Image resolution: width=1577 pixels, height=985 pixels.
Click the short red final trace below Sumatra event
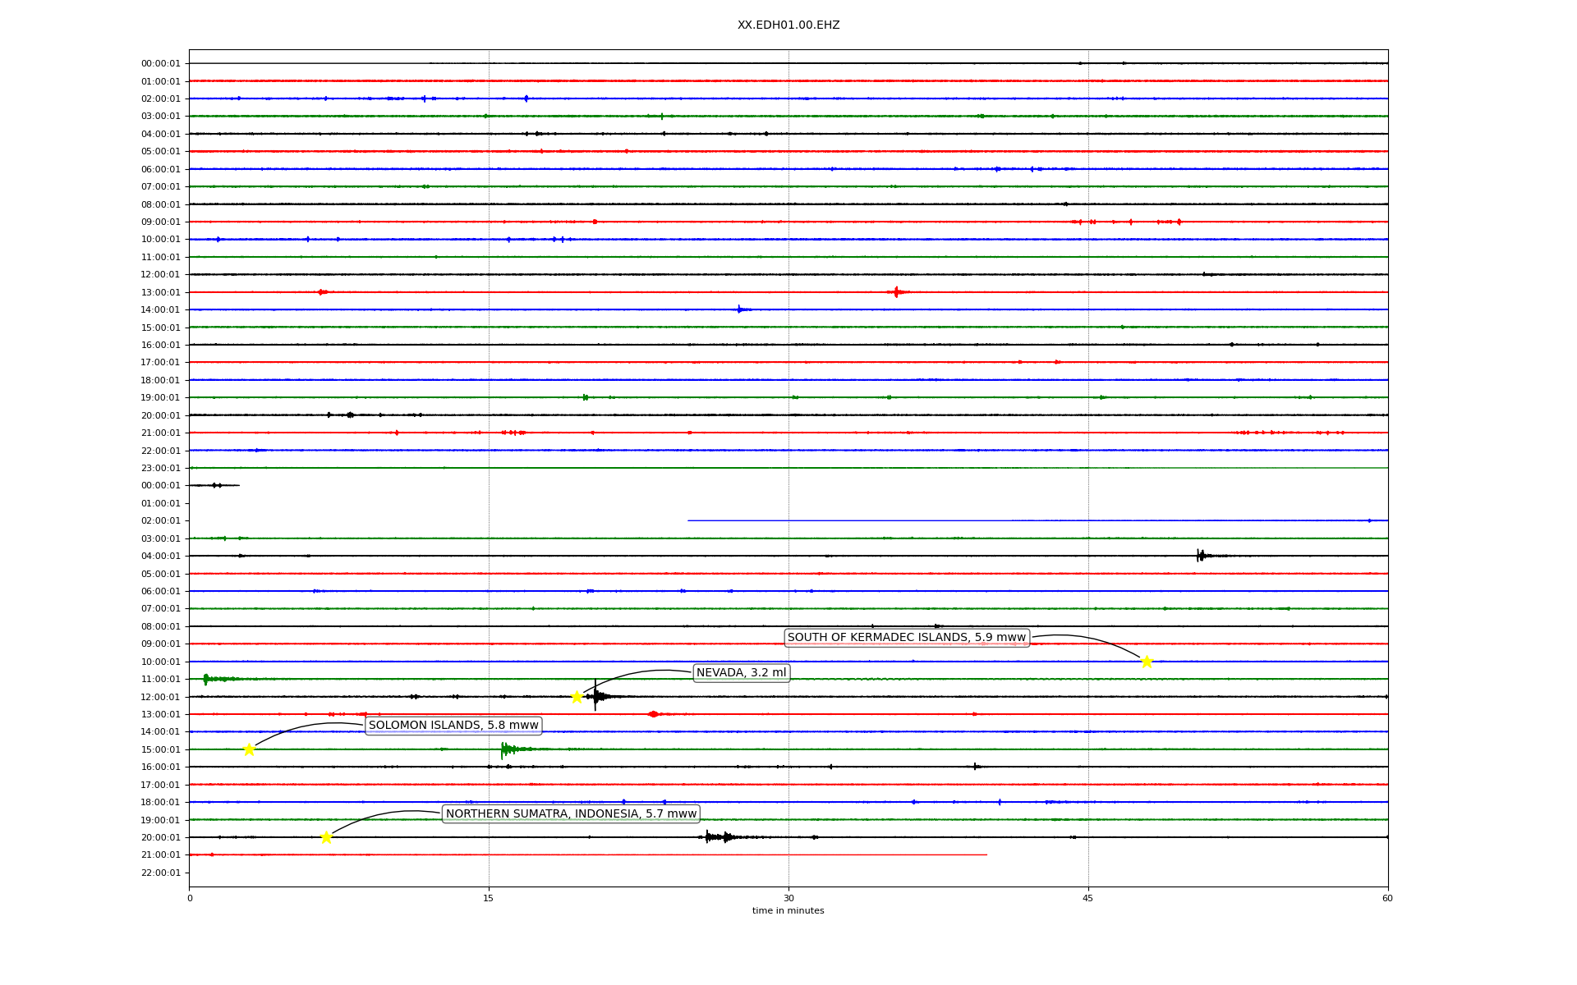coord(587,854)
